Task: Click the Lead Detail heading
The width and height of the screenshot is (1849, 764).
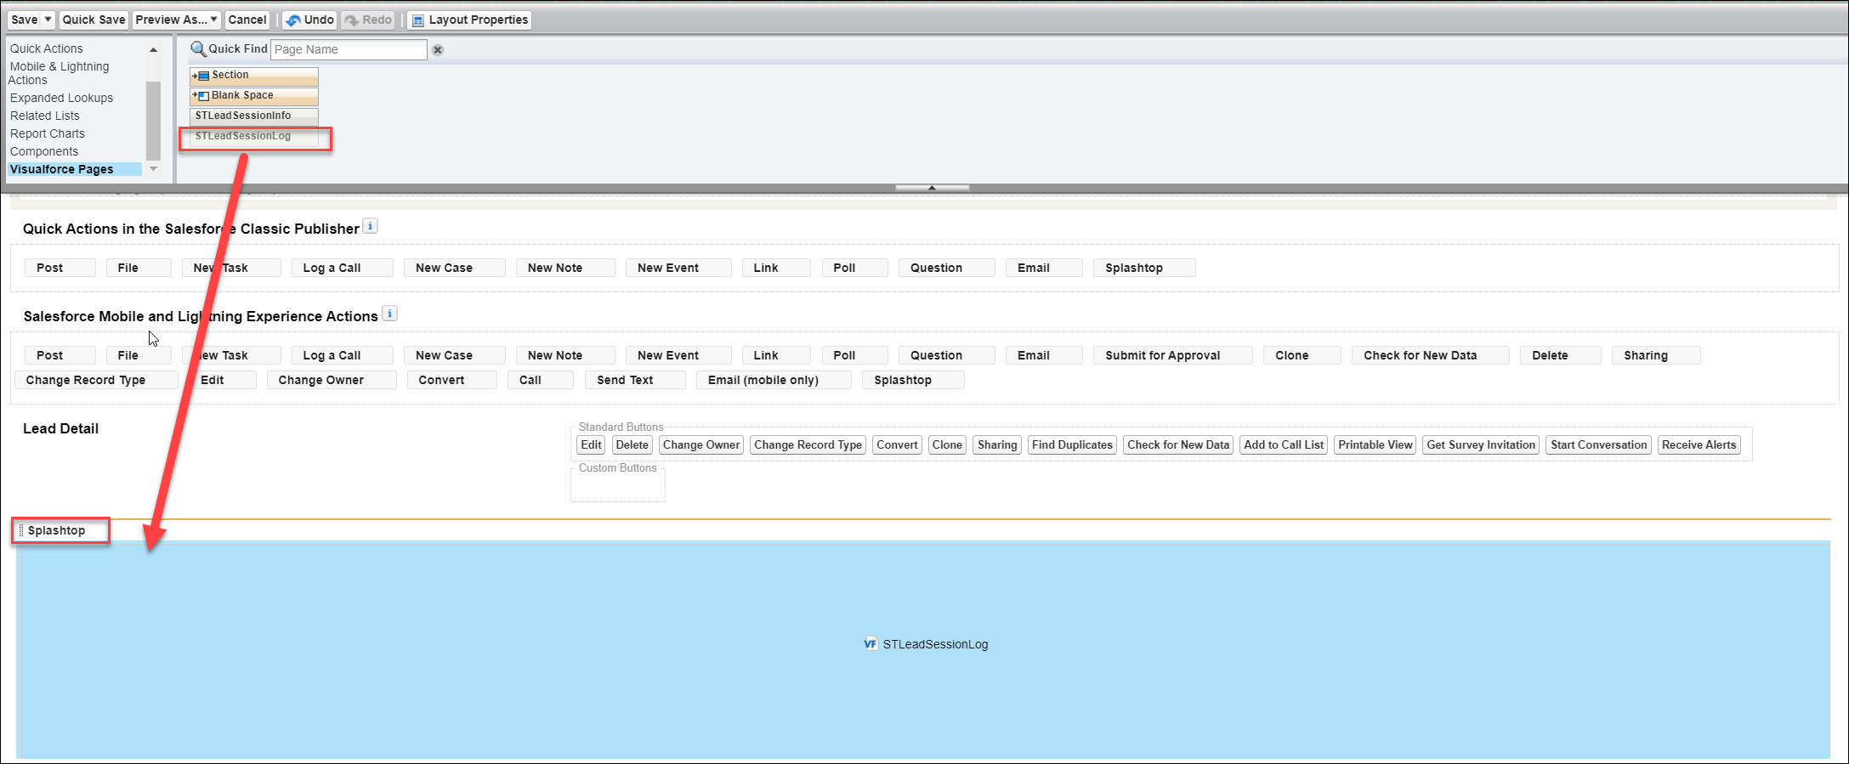Action: click(x=60, y=428)
